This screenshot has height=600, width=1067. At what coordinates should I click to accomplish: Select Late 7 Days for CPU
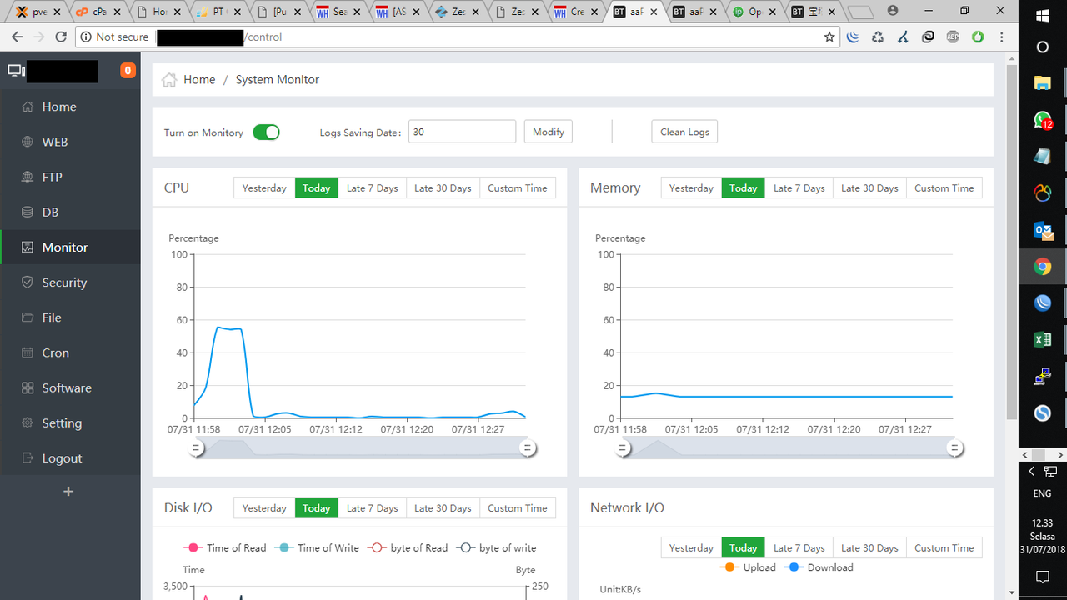(372, 188)
